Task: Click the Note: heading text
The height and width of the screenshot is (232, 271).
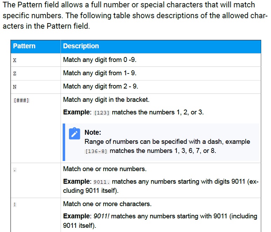Action: click(x=93, y=132)
